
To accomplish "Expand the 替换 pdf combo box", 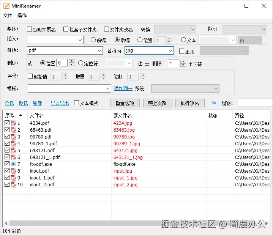I will 99,50.
